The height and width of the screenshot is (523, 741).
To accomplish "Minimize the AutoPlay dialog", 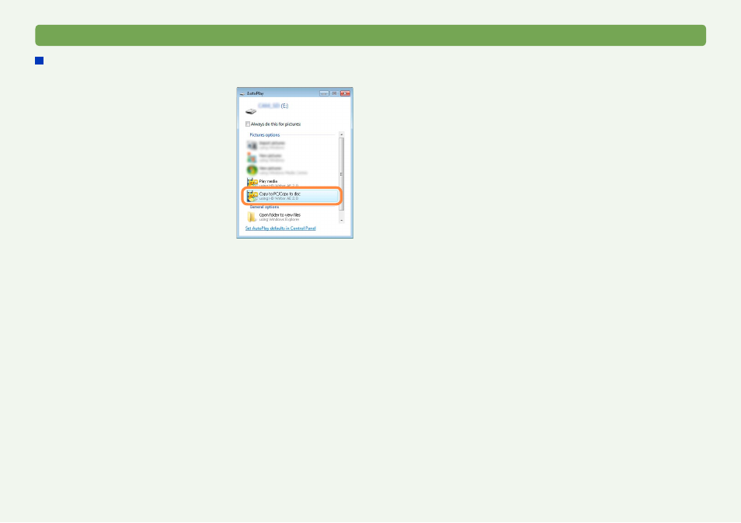I will click(324, 93).
